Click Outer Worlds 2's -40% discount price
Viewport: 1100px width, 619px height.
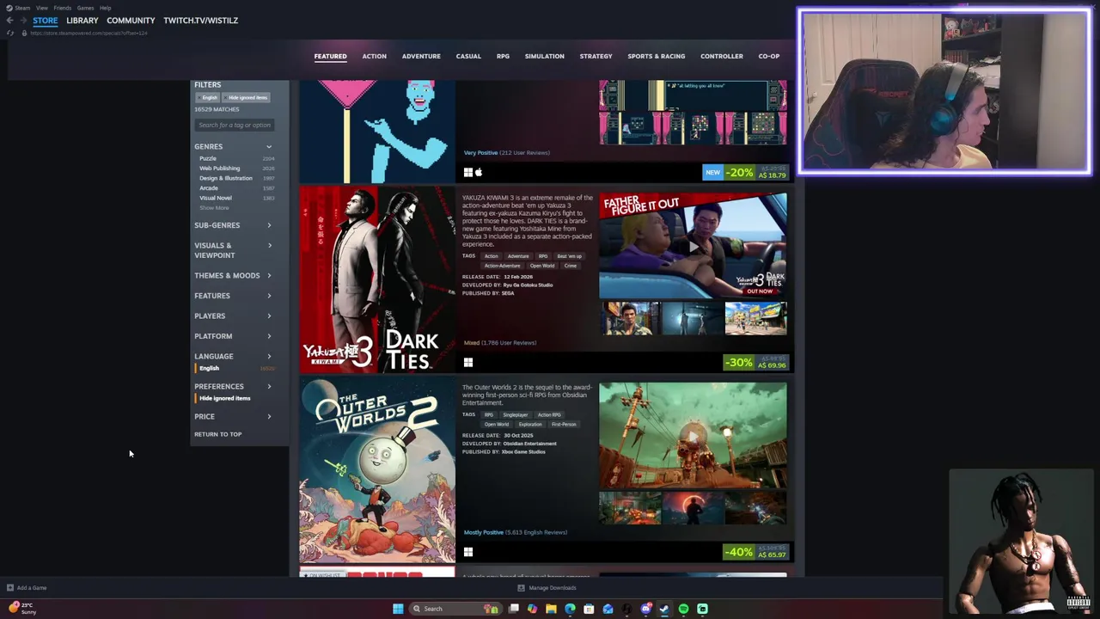click(x=755, y=552)
